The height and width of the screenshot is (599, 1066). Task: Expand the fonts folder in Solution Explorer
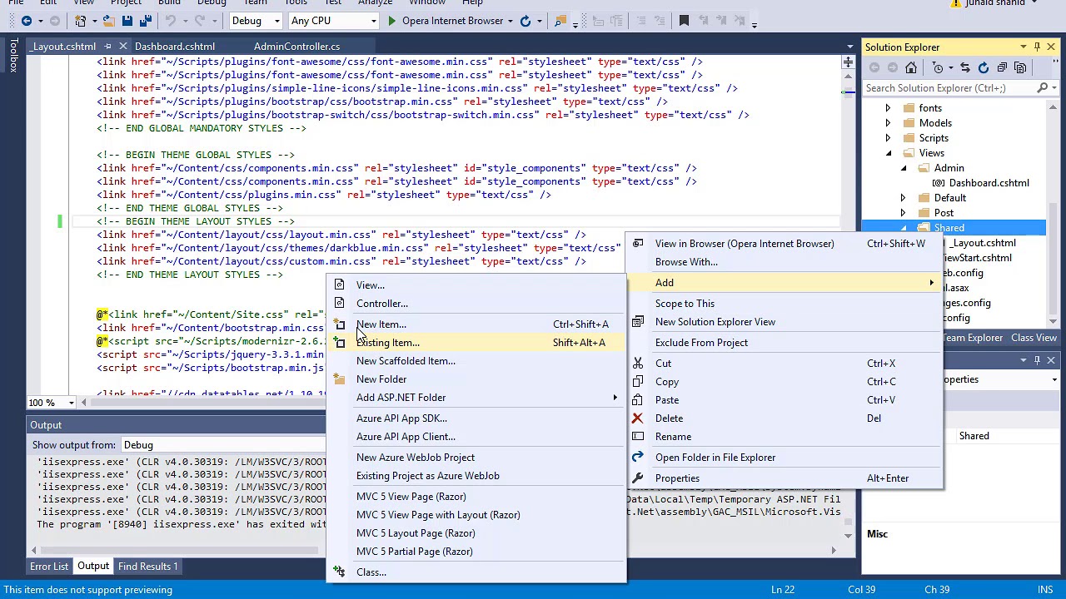888,108
